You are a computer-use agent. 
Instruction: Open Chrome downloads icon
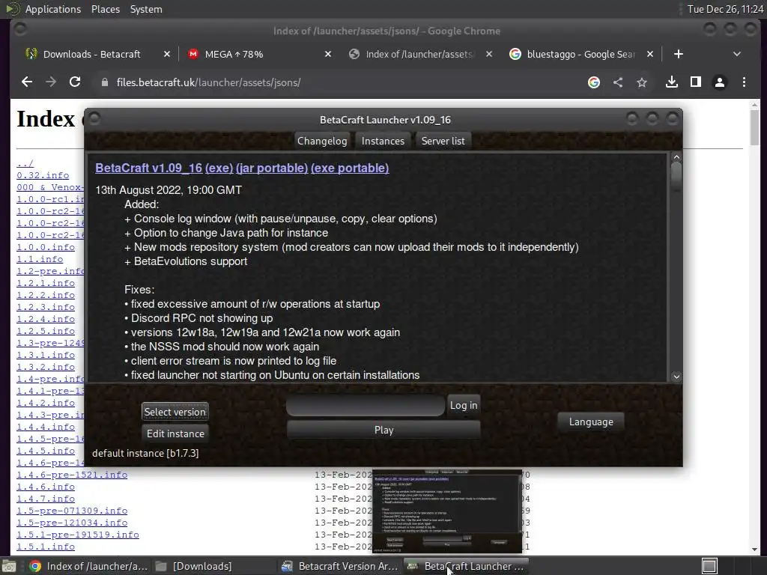tap(672, 82)
